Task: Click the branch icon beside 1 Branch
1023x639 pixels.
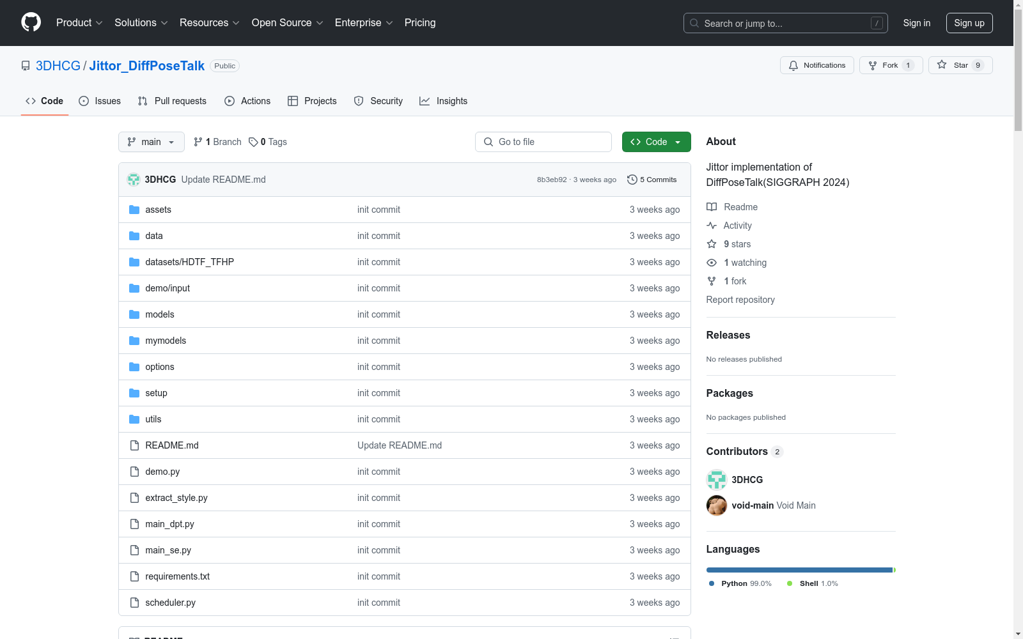Action: coord(198,142)
